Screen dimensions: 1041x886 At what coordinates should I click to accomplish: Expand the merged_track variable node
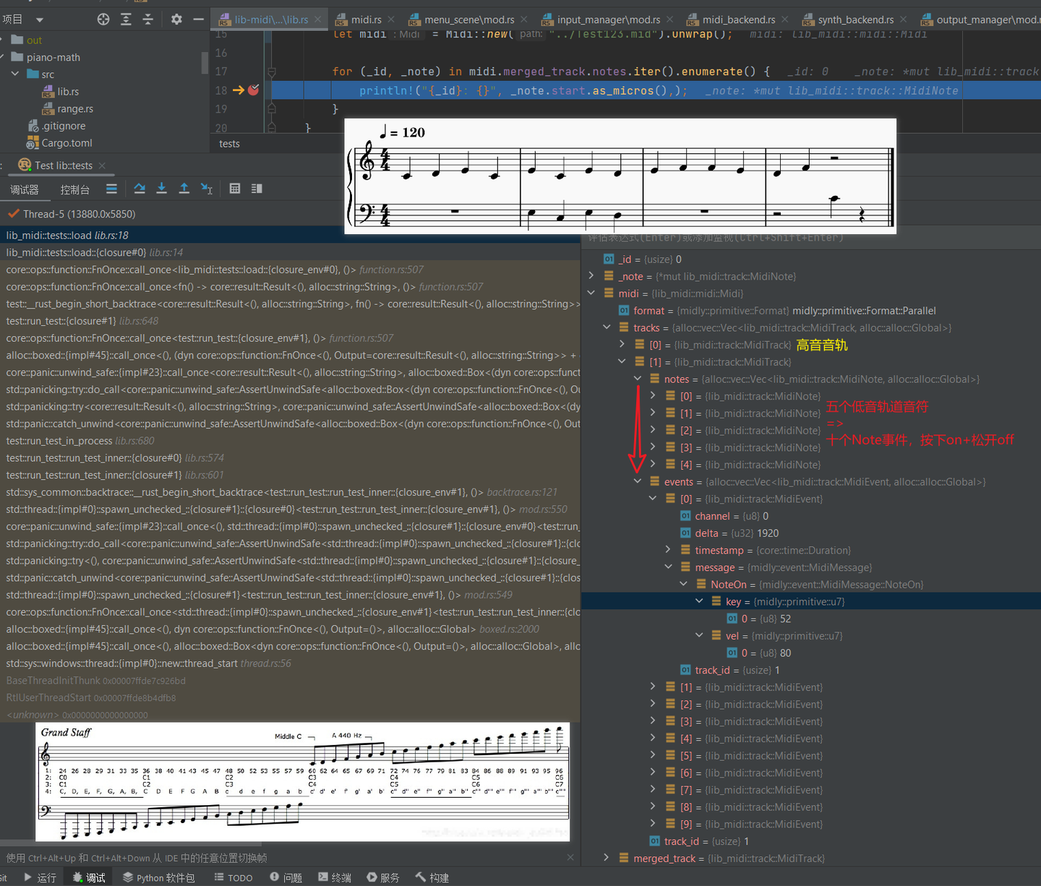coord(607,858)
